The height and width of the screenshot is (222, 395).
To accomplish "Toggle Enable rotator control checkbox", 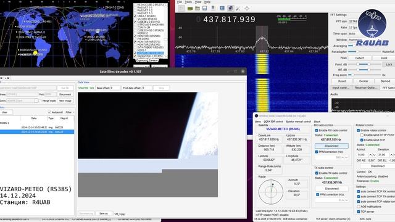I will click(x=358, y=130).
